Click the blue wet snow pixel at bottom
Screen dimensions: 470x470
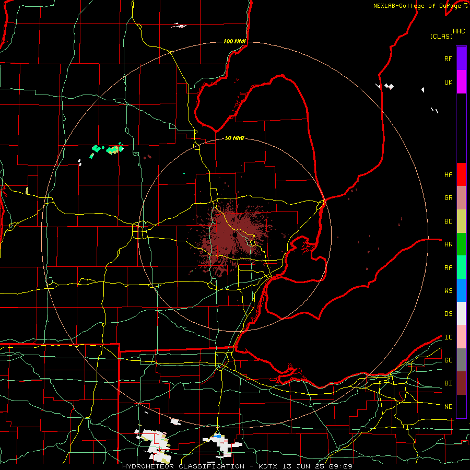[x=218, y=436]
